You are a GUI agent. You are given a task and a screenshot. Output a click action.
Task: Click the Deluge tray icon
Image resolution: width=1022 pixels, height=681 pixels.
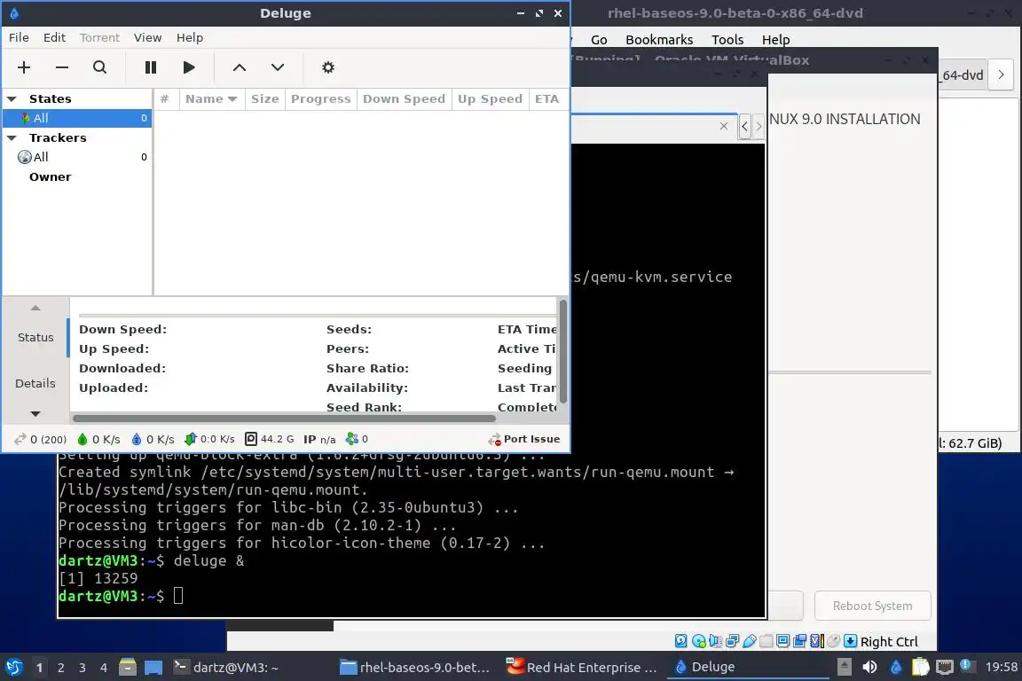click(895, 668)
